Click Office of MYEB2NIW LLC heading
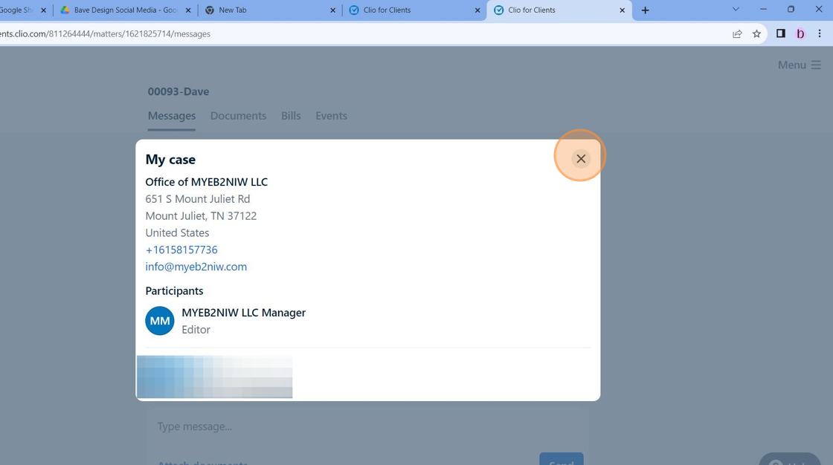Screen dimensions: 833x465 click(x=207, y=182)
